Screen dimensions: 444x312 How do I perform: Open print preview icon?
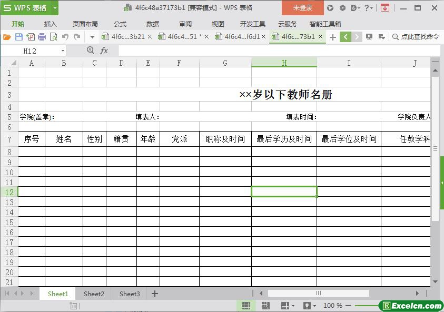[53, 37]
